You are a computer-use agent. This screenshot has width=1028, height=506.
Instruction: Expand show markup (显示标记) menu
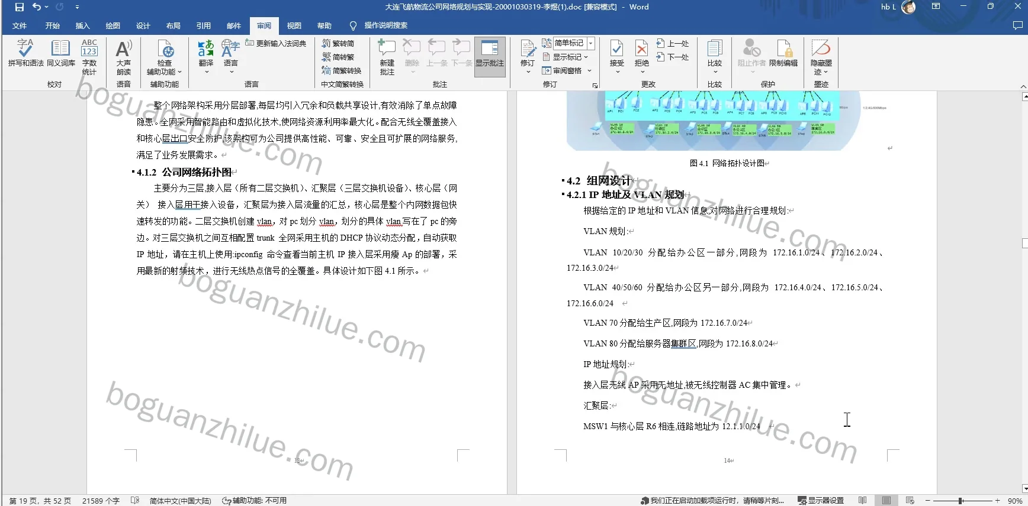coord(566,57)
